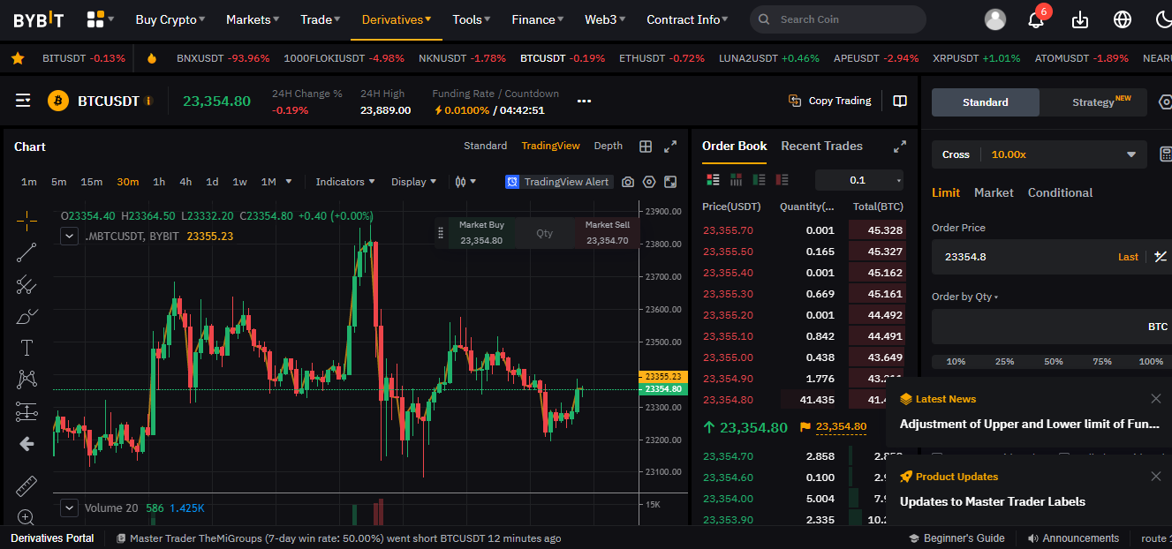Open the Derivatives Portal link
Image resolution: width=1172 pixels, height=549 pixels.
tap(52, 538)
